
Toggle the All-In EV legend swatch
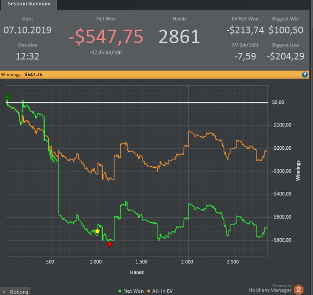pyautogui.click(x=148, y=291)
